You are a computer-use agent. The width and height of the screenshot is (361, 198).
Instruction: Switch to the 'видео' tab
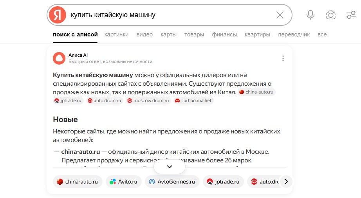tap(144, 35)
